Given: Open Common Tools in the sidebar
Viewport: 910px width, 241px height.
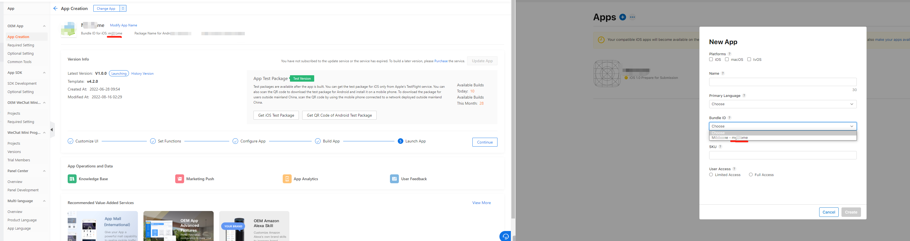Looking at the screenshot, I should (19, 62).
